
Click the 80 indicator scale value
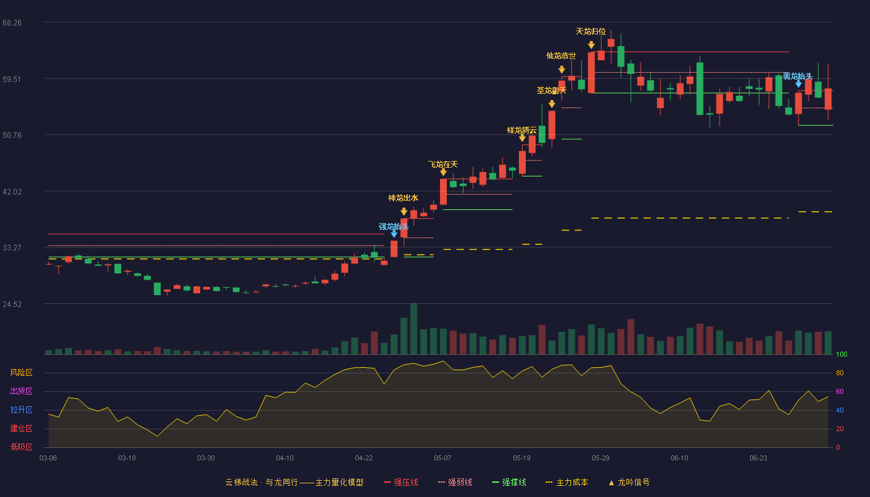click(x=840, y=373)
